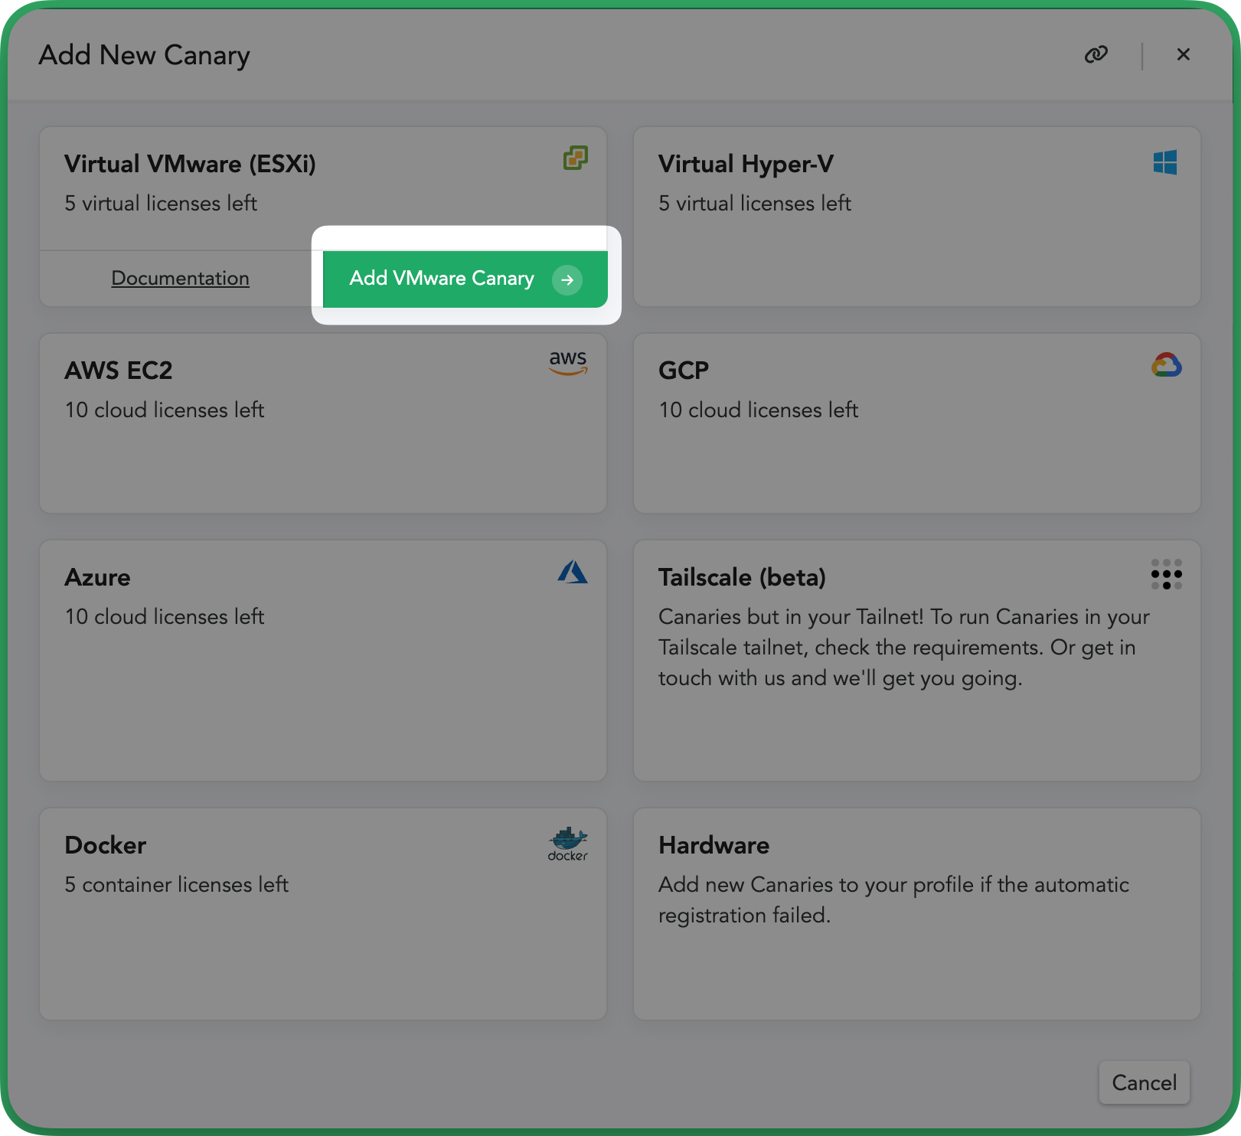Choose the Virtual Hyper-V card
This screenshot has width=1241, height=1136.
point(917,217)
